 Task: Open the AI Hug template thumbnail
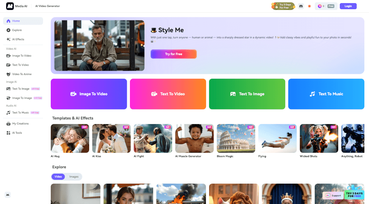[70, 138]
